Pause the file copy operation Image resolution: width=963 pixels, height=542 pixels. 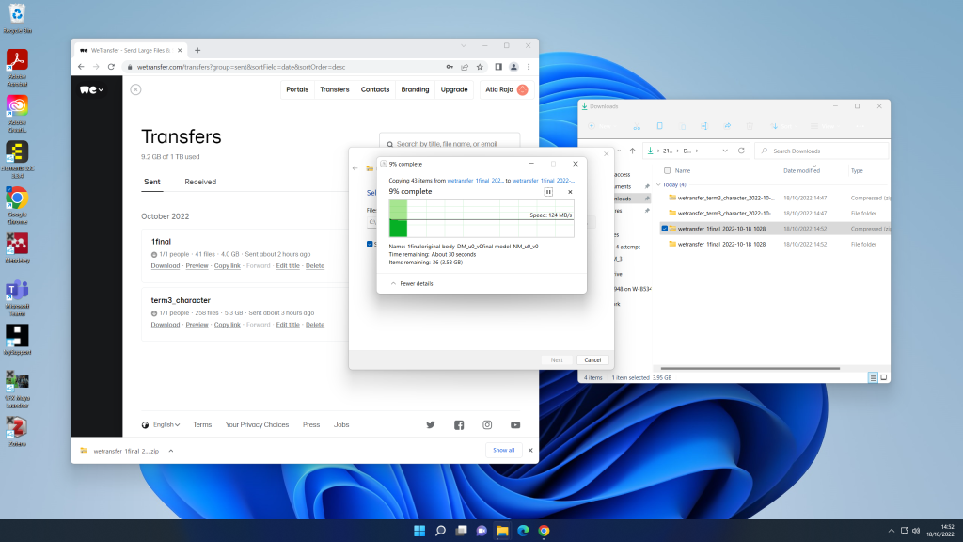click(x=548, y=192)
